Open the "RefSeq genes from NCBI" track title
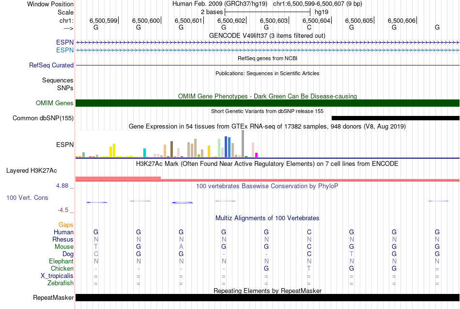Screen dimensions: 460x309 [x=267, y=58]
